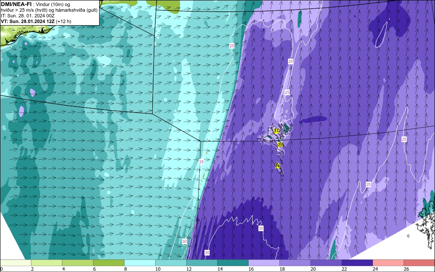Click the 12–14 m/s teal legend swatch
Viewport: 435px width, 272px height.
pos(202,263)
